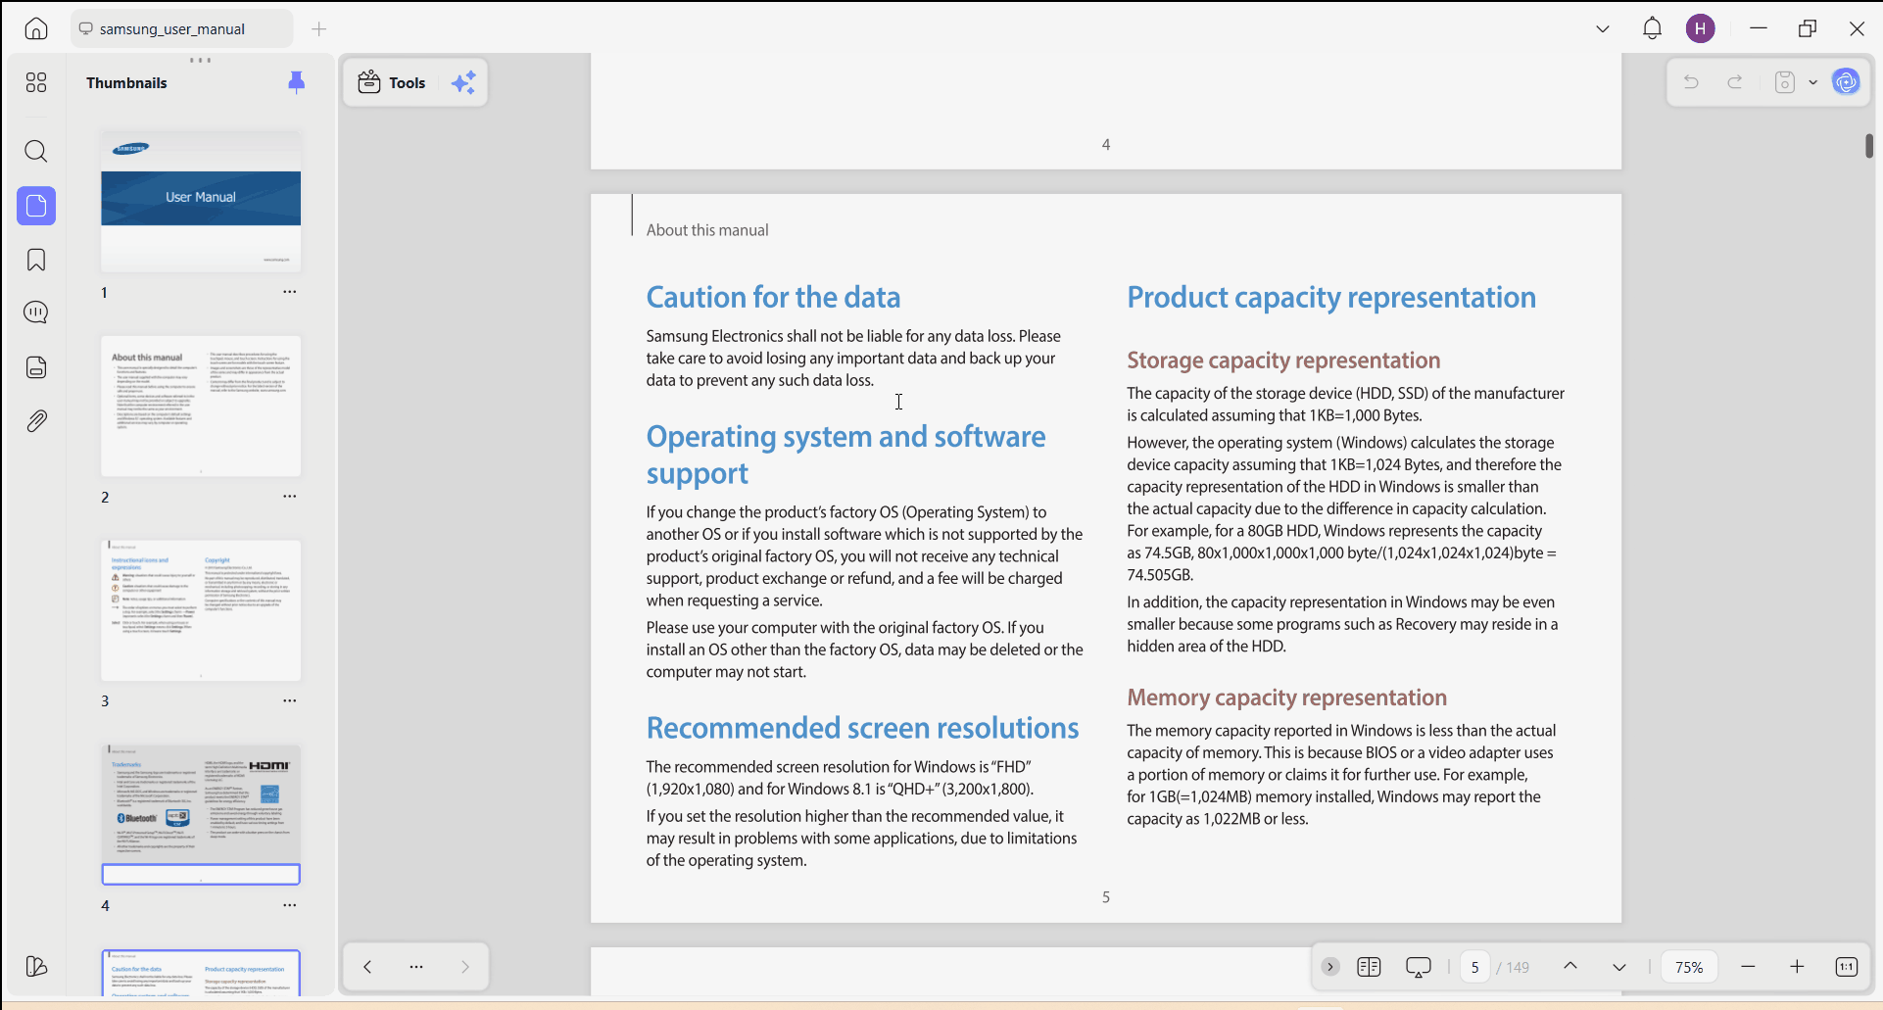Click the "Recommended screen resolutions" heading
The width and height of the screenshot is (1883, 1010).
click(x=862, y=728)
